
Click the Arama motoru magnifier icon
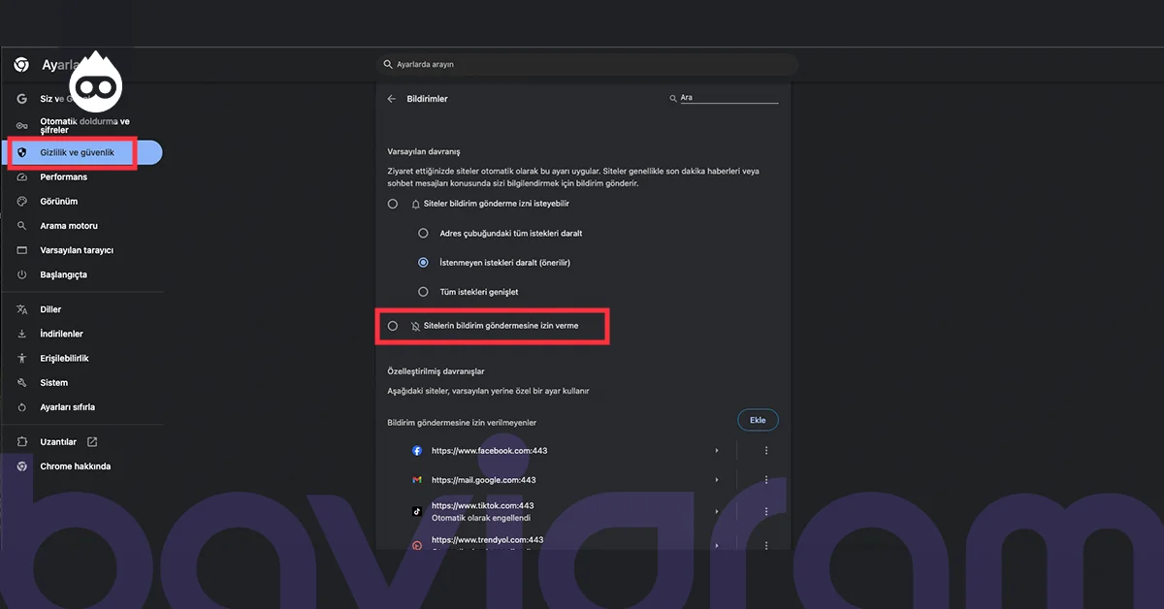(21, 225)
